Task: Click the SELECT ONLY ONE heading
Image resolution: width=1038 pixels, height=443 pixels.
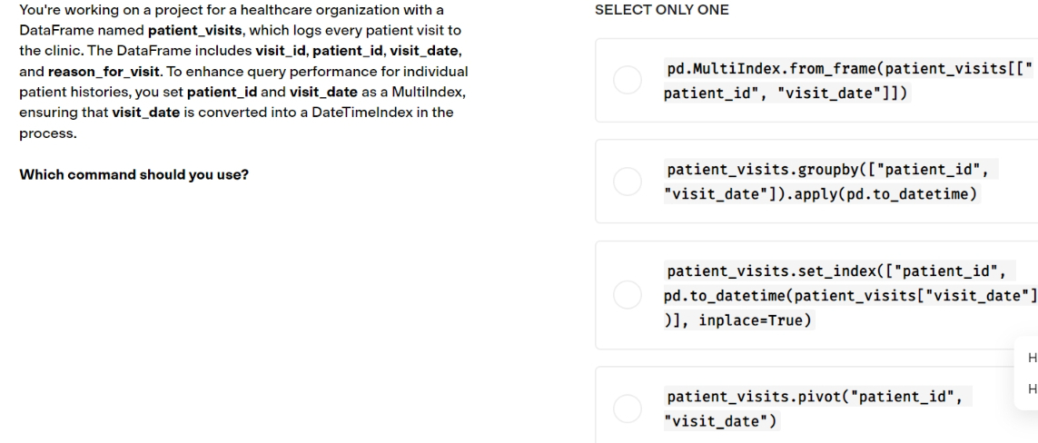Action: coord(662,10)
